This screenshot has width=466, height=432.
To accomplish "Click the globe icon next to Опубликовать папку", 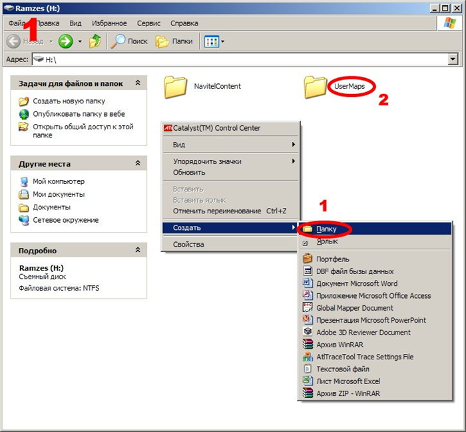I will click(x=24, y=114).
